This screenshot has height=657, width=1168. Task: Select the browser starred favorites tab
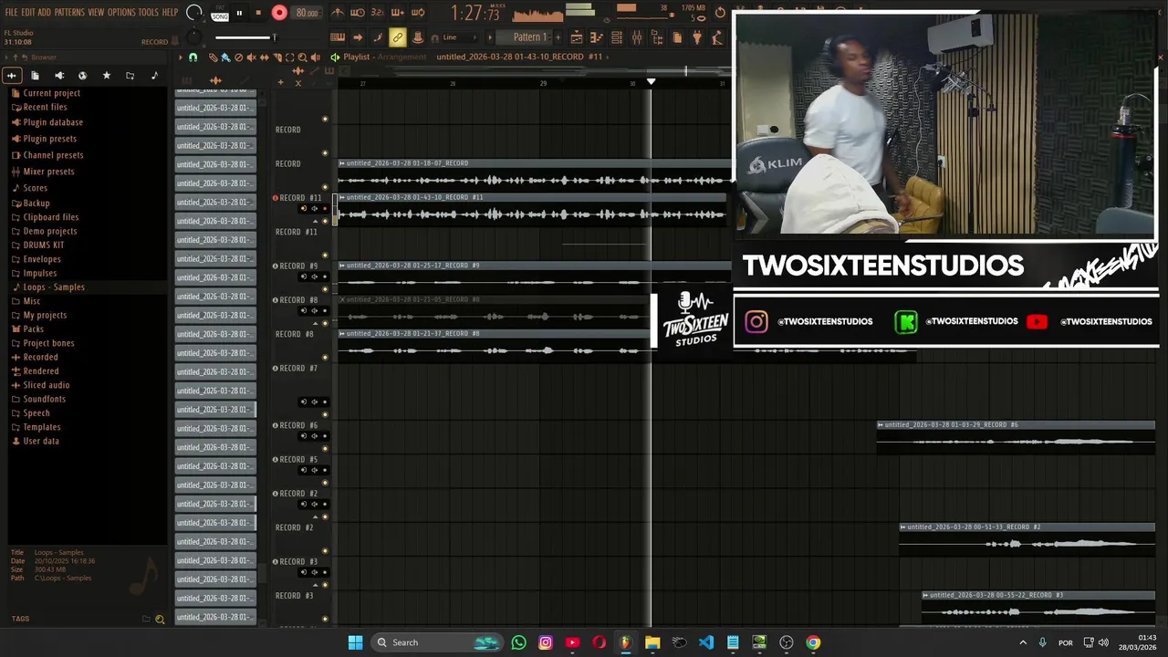tap(106, 76)
